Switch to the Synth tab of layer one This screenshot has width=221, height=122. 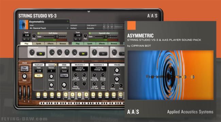(x=38, y=44)
